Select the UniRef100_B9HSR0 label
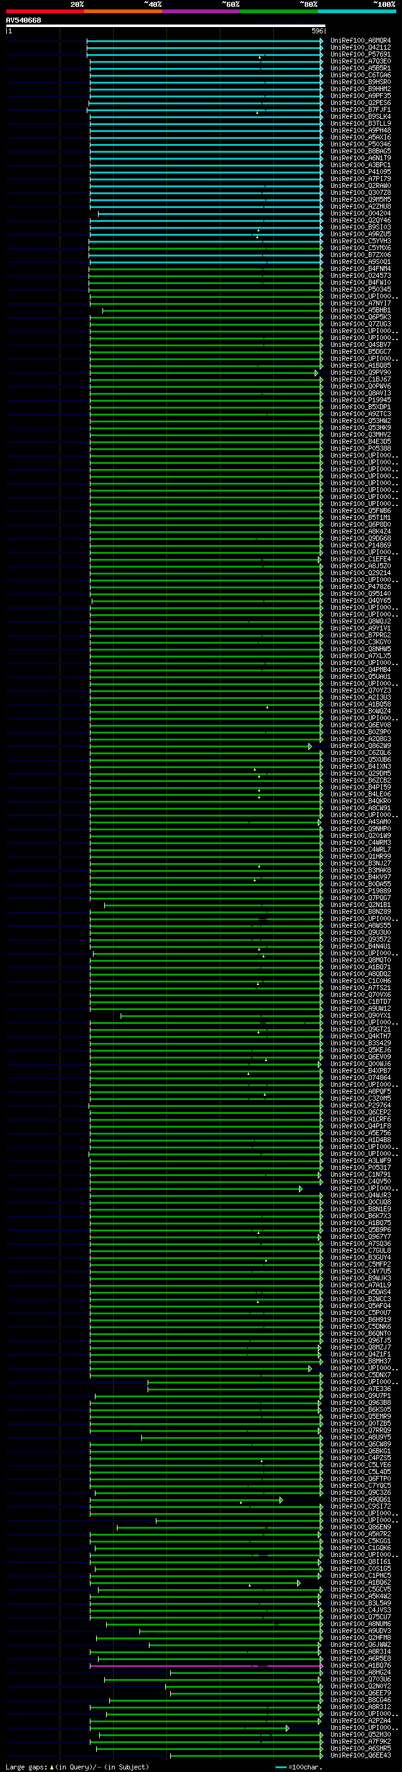 pos(361,82)
